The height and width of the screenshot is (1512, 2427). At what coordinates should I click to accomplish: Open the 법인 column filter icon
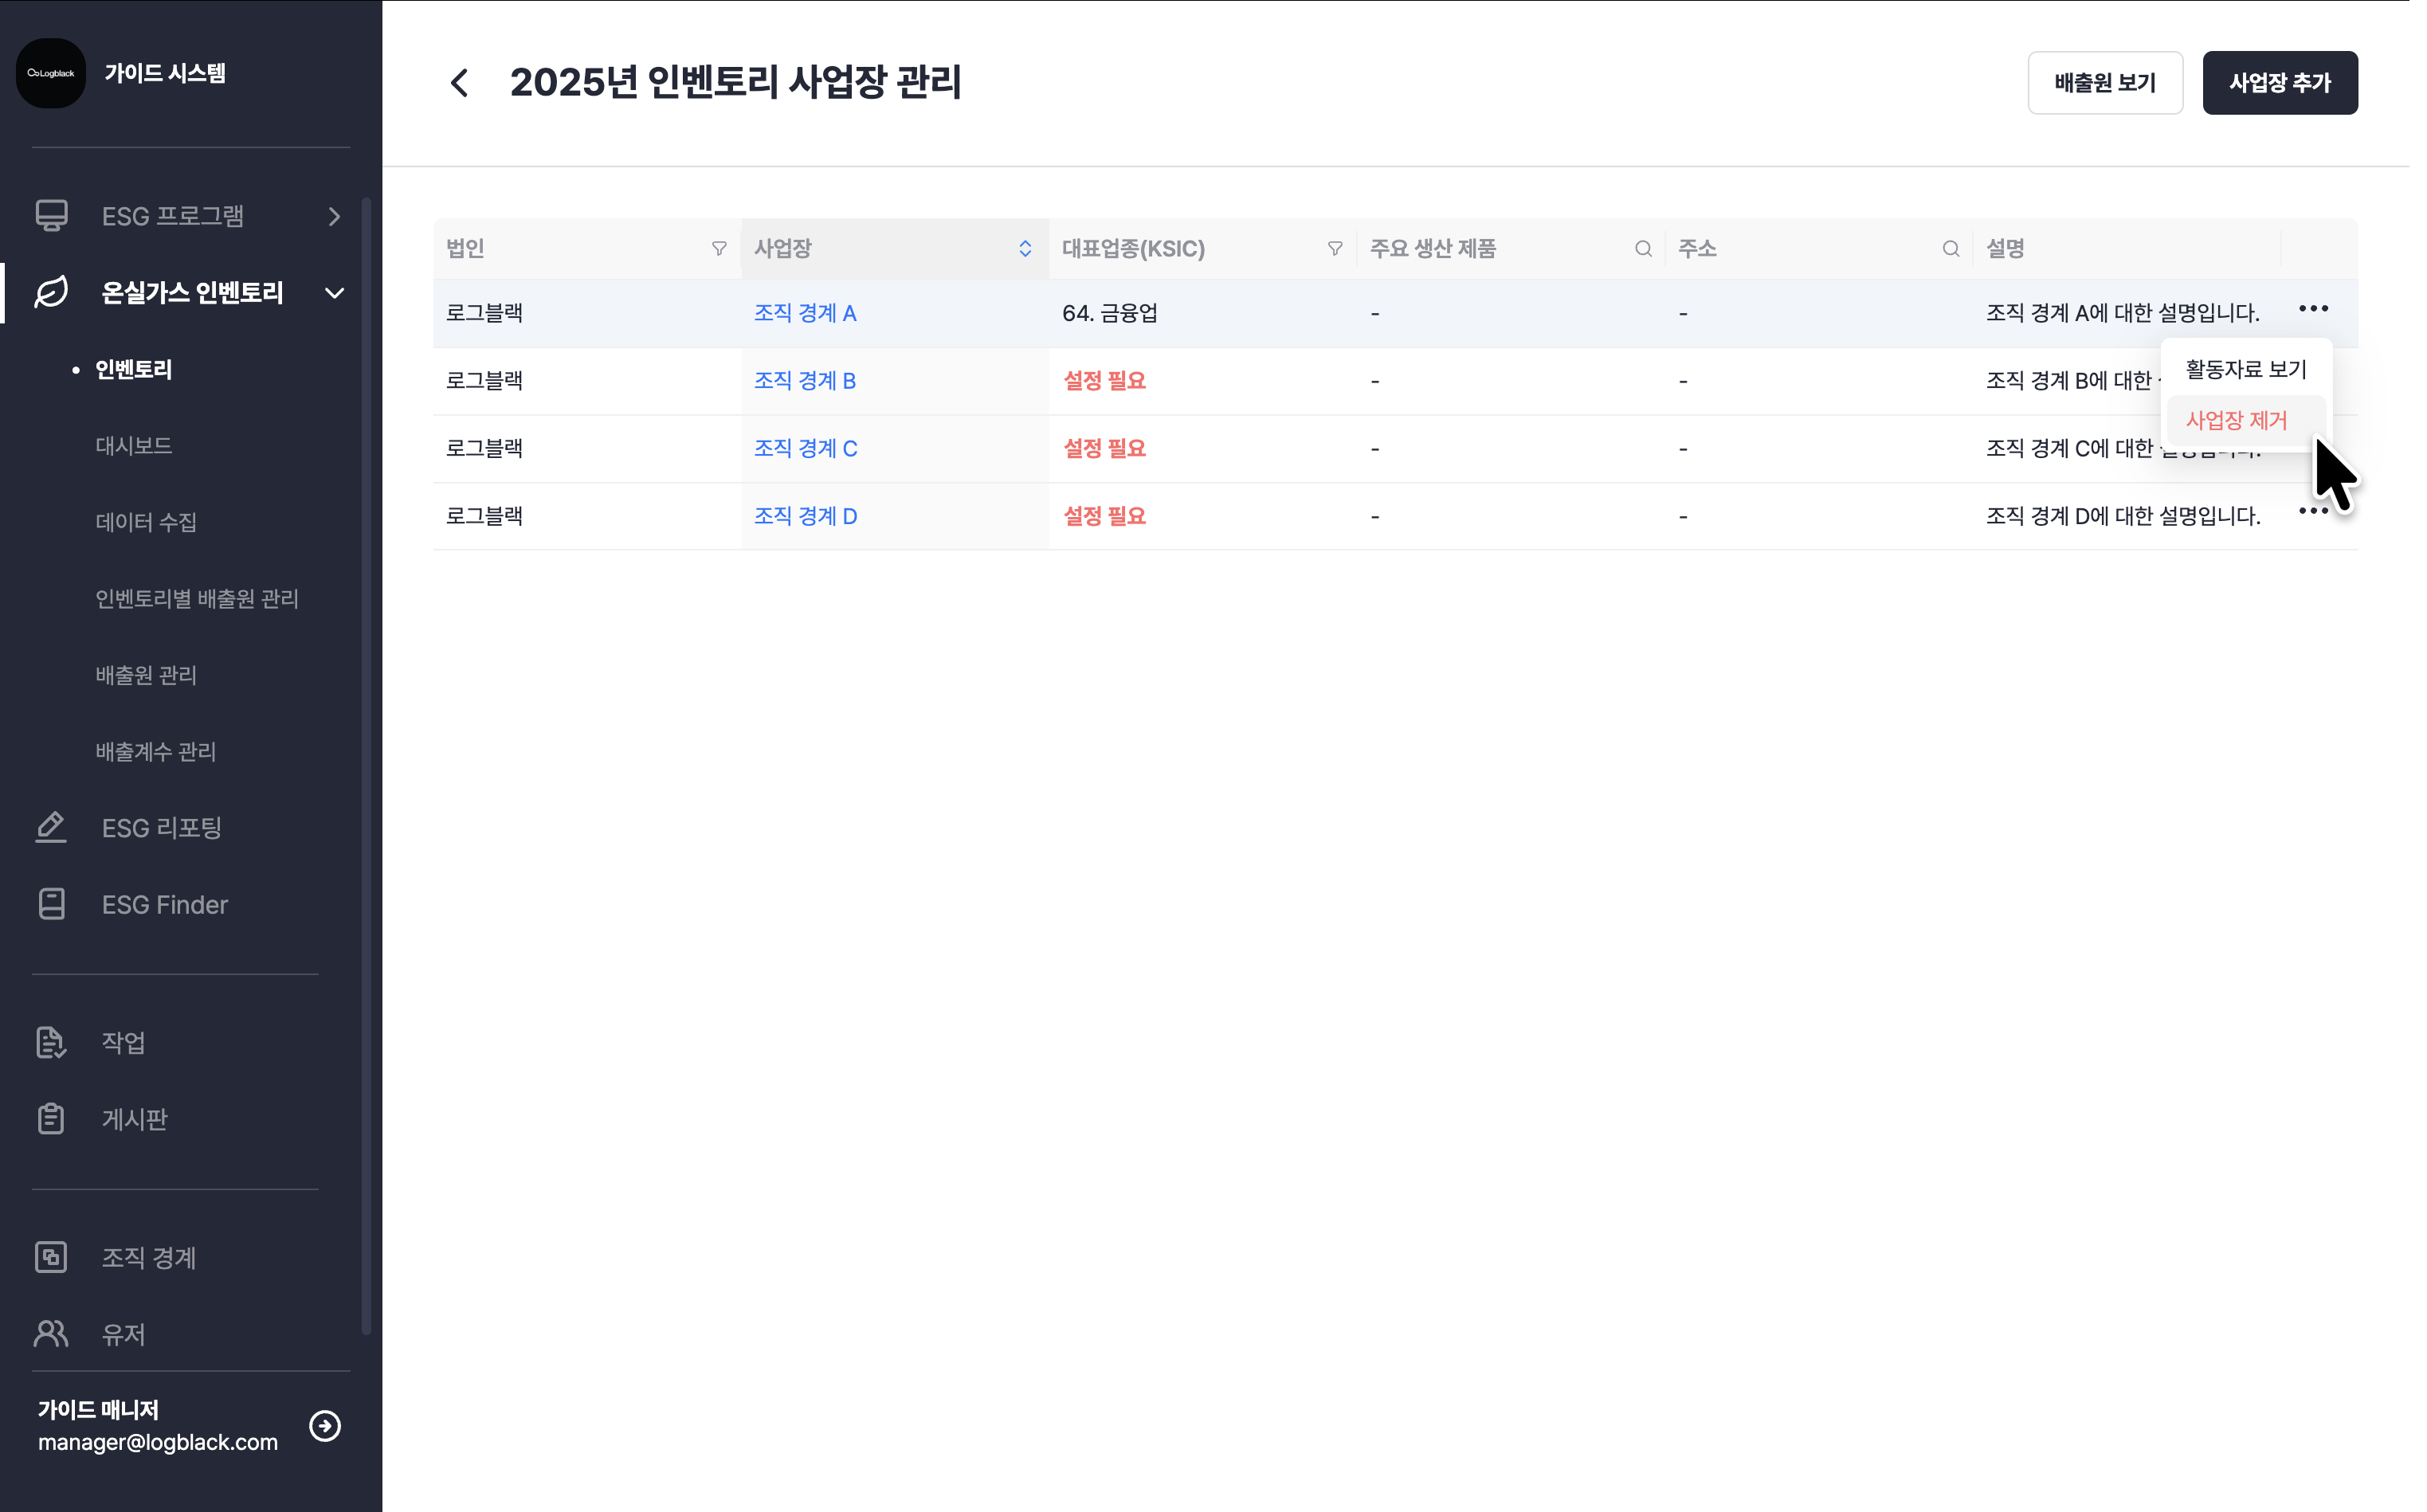tap(719, 248)
